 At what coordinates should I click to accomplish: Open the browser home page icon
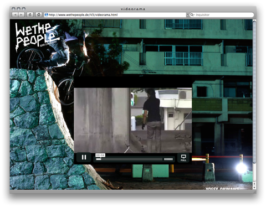click(x=38, y=14)
